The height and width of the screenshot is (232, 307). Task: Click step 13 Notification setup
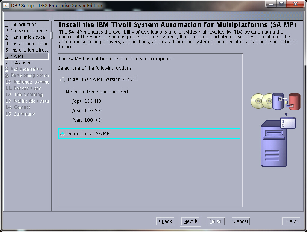[x=27, y=101]
